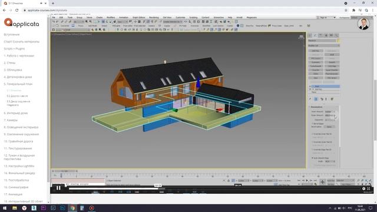Open the Customize menu
The image size is (377, 212).
tap(180, 18)
